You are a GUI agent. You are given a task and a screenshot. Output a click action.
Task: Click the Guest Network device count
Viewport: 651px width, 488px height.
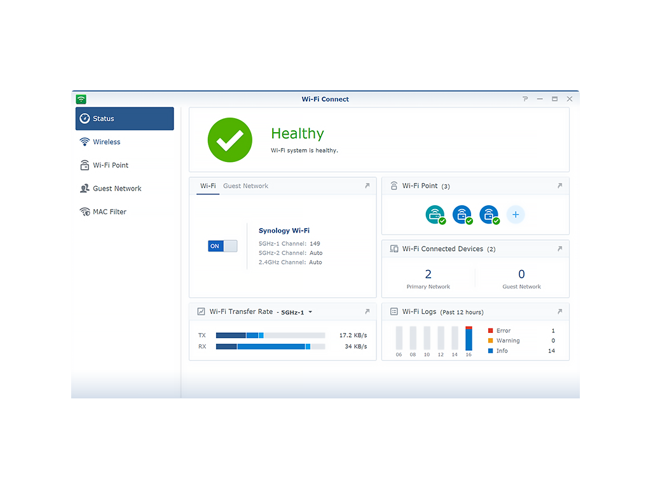[521, 274]
